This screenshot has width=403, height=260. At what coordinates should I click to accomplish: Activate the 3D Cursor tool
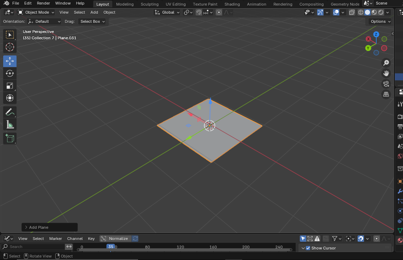[10, 47]
